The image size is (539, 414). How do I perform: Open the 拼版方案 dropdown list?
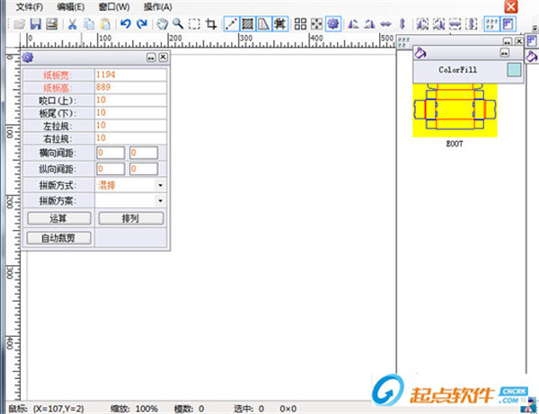click(160, 200)
